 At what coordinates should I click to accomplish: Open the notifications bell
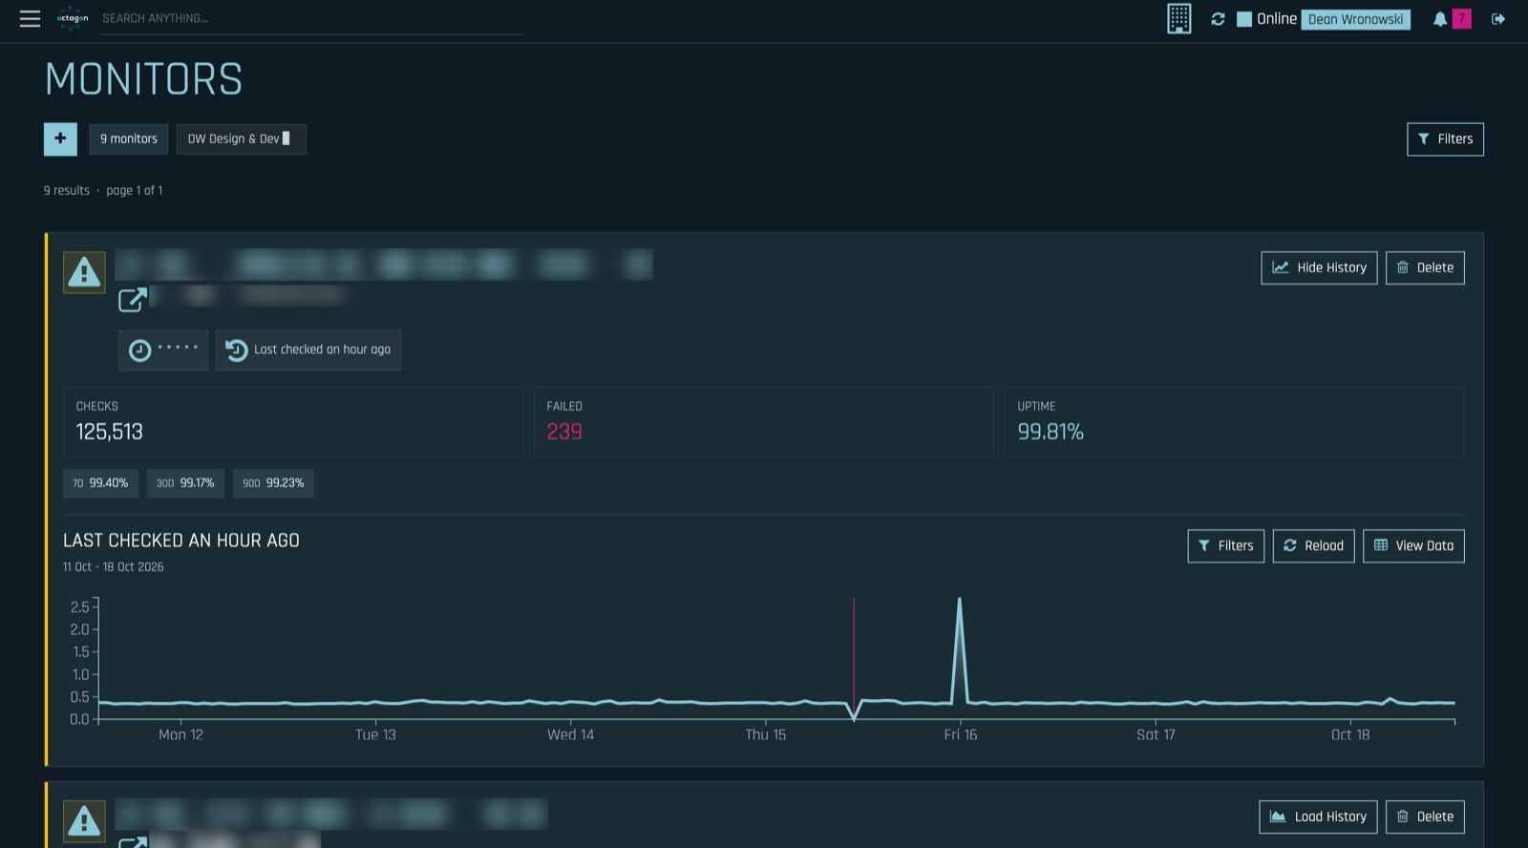pos(1440,19)
